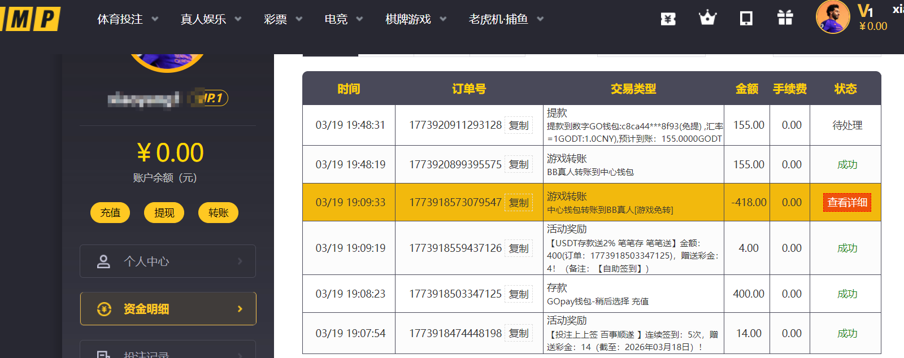Click the 提现 withdraw button
Viewport: 904px width, 358px height.
coord(164,213)
